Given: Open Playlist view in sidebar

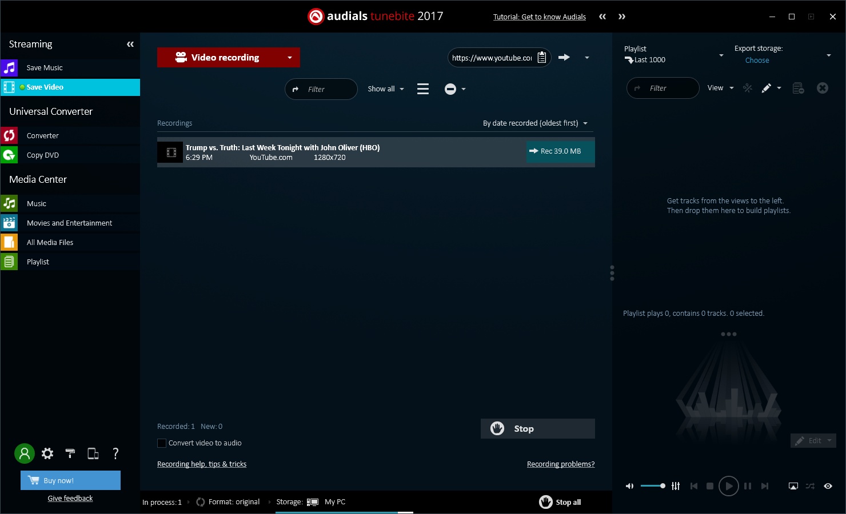Looking at the screenshot, I should click(70, 262).
